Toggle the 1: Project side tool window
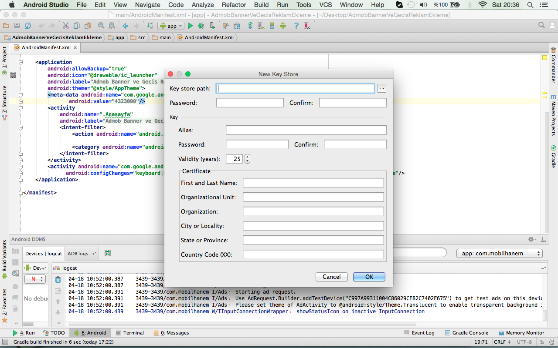The image size is (558, 348). (x=4, y=60)
